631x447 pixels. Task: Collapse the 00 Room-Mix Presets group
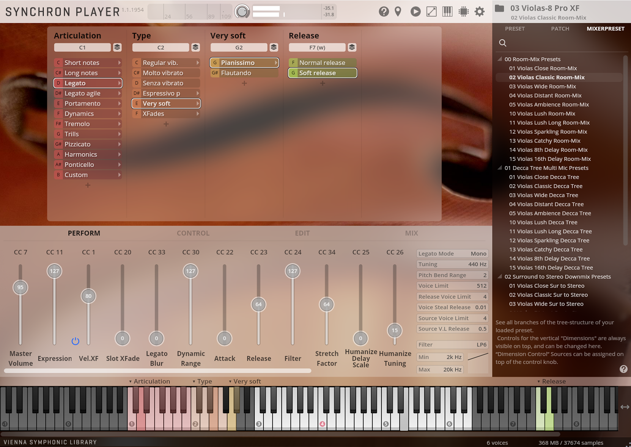500,59
